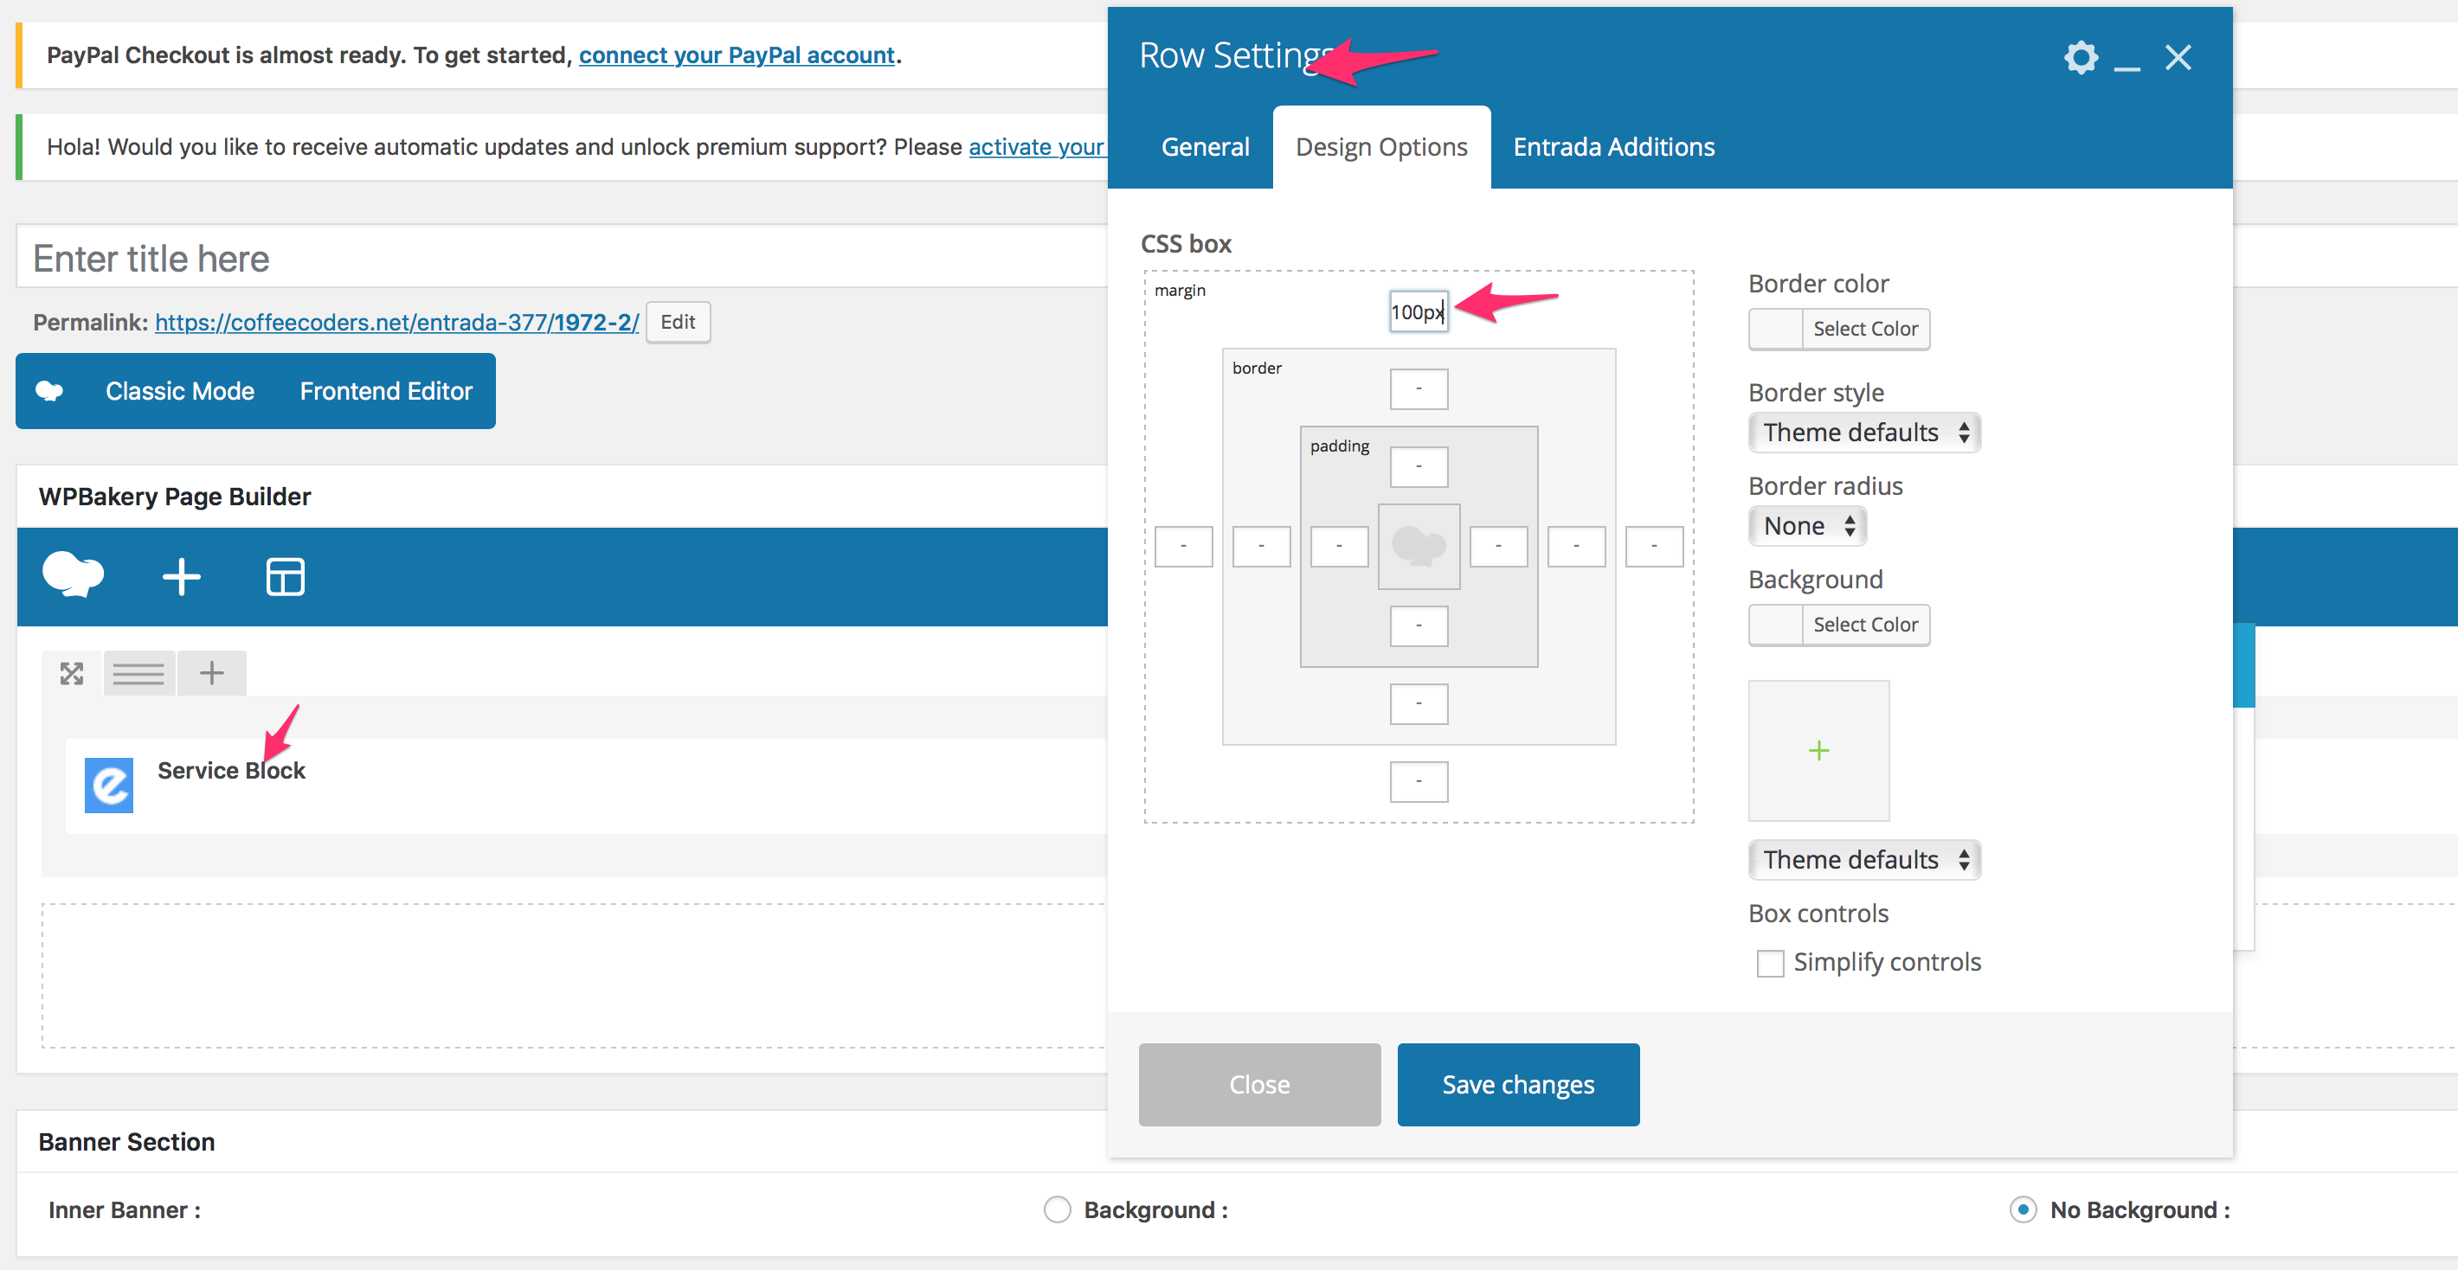Image resolution: width=2458 pixels, height=1270 pixels.
Task: Click the row move crosshair icon
Action: [72, 674]
